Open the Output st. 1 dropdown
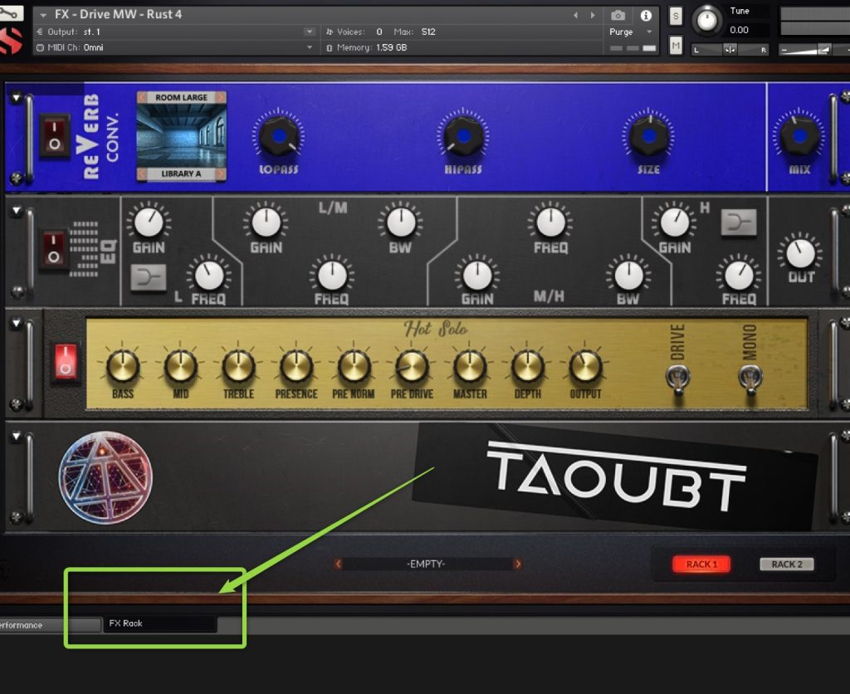The width and height of the screenshot is (850, 694). [x=309, y=32]
